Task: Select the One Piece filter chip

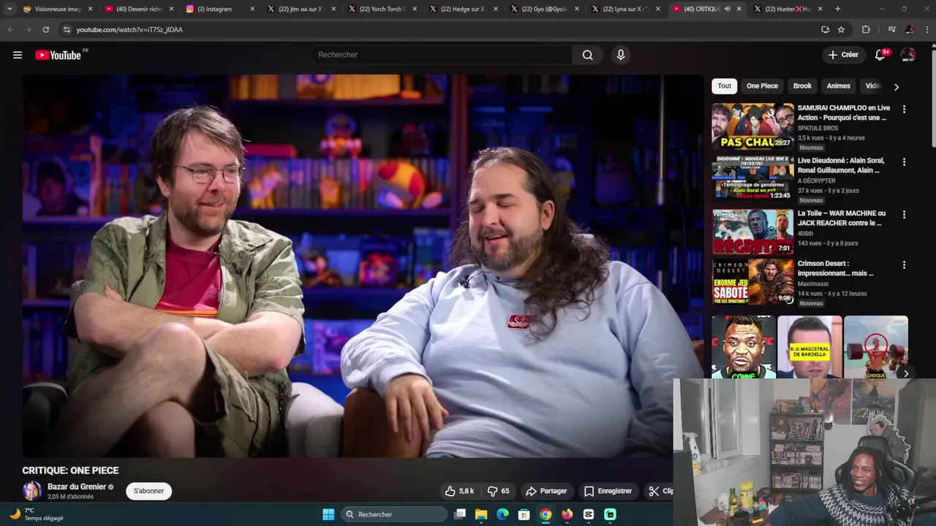Action: tap(762, 85)
